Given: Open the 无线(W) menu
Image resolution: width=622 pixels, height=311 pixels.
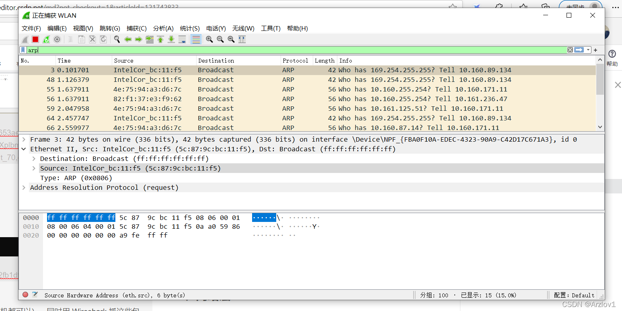Looking at the screenshot, I should [243, 28].
